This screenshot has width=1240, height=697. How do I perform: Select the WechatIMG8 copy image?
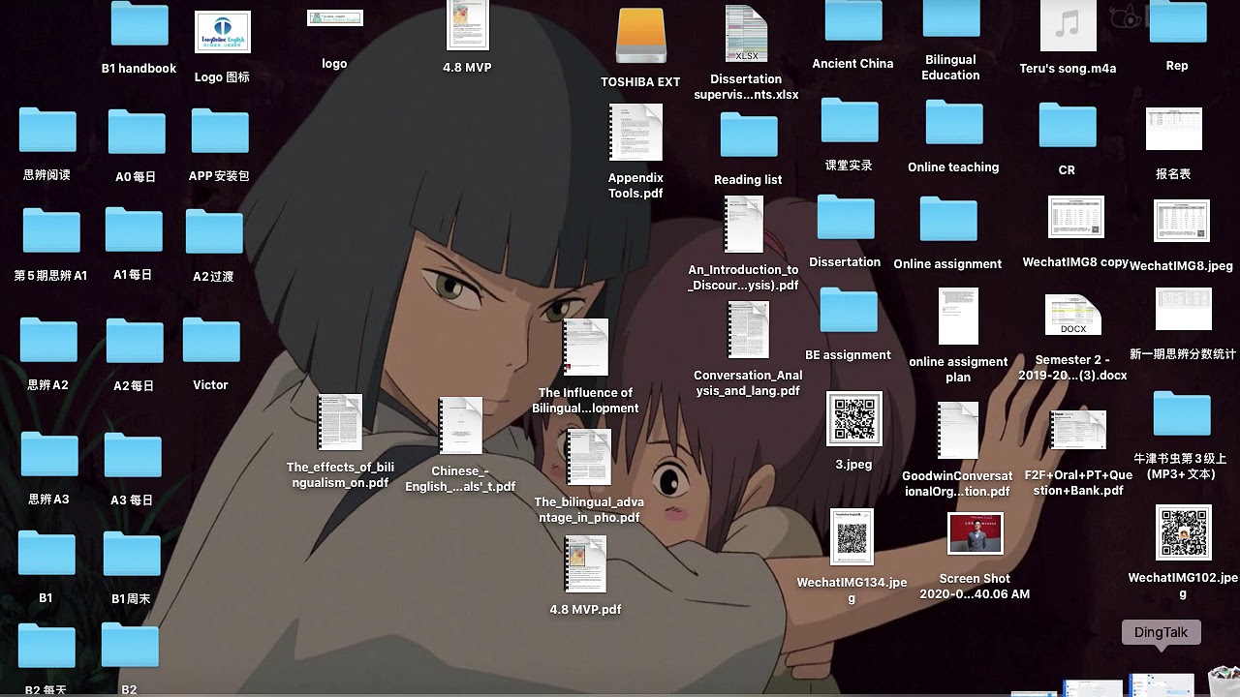[1076, 217]
